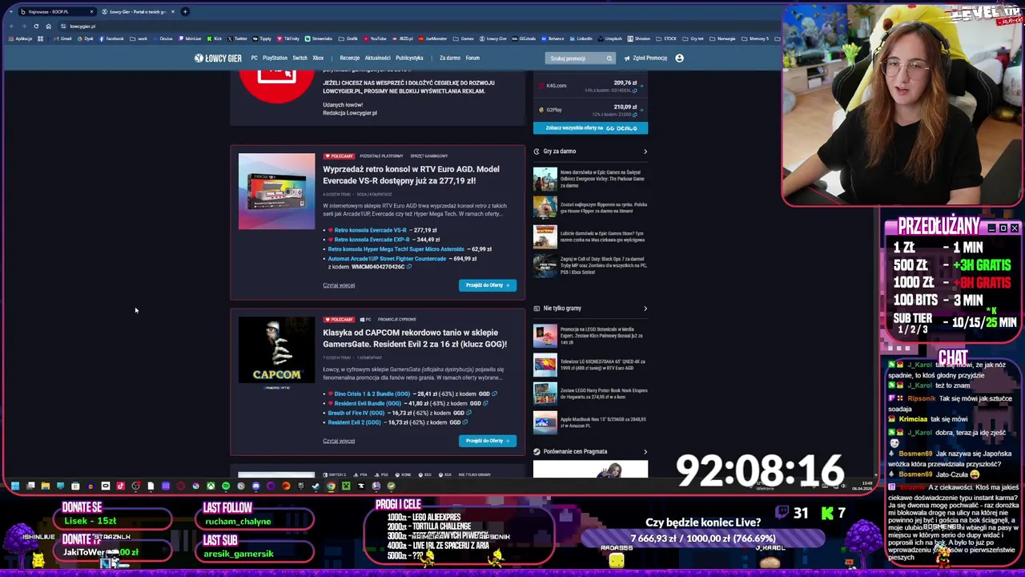
Task: Click Czytaj więcej under the Capcom article
Action: [339, 441]
